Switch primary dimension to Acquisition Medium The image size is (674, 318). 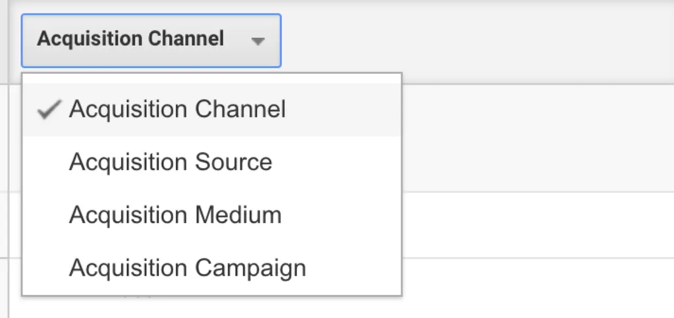(x=175, y=215)
